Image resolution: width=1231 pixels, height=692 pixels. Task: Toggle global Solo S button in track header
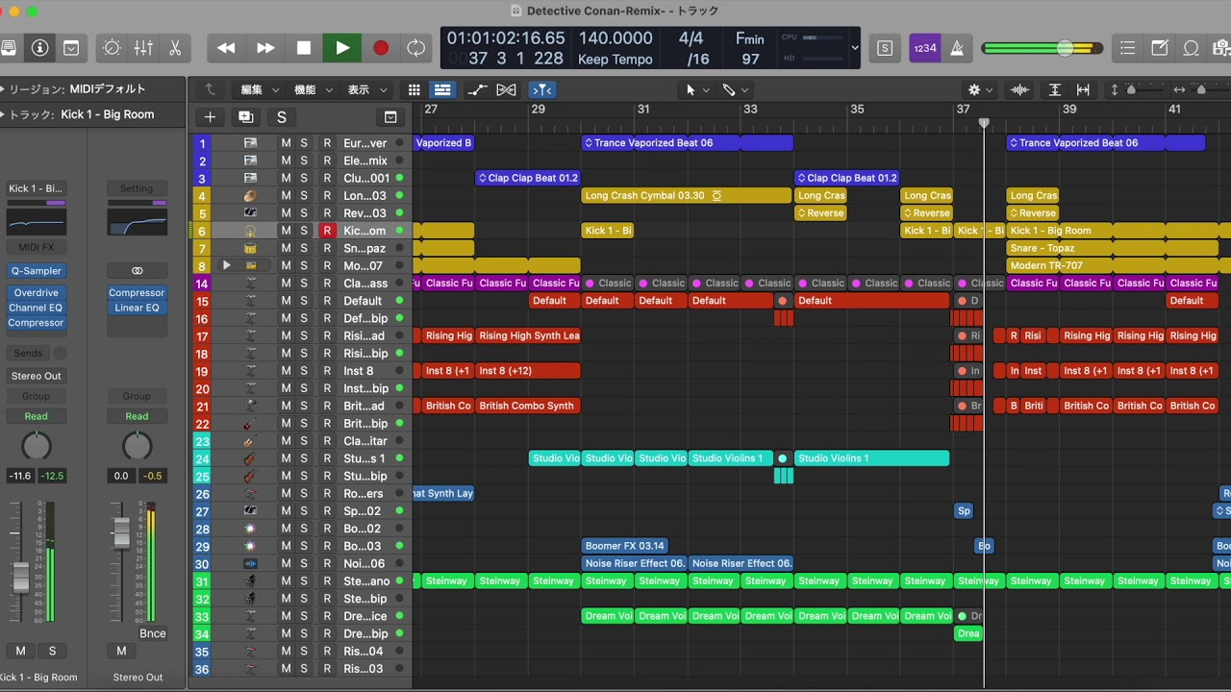point(281,117)
